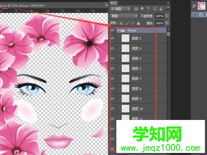Hide 图层 3 via its eye icon
Image resolution: width=207 pixels, height=155 pixels.
pyautogui.click(x=113, y=38)
